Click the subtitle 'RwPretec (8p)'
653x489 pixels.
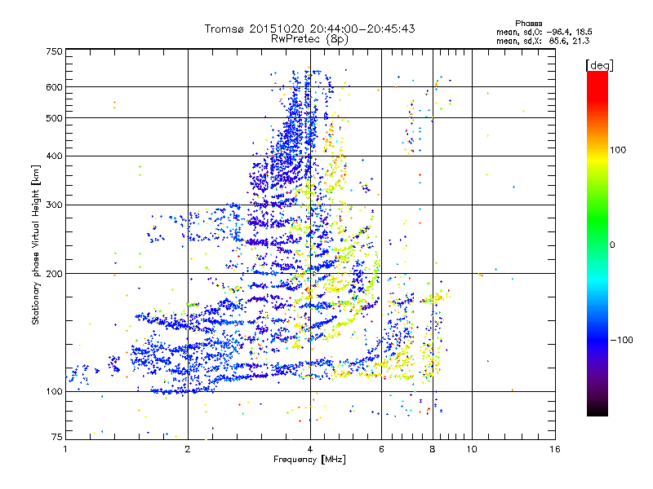point(309,39)
